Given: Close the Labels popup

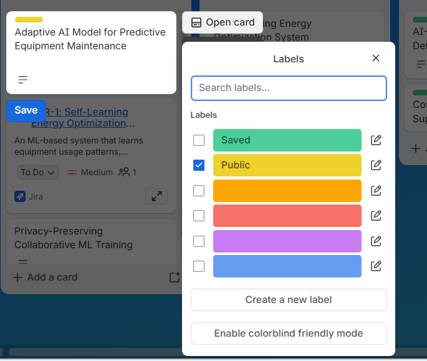Looking at the screenshot, I should tap(376, 58).
